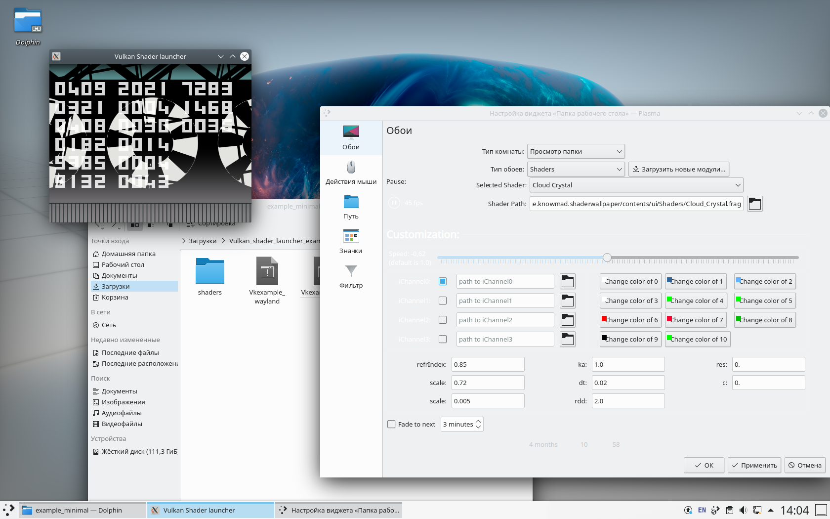Click the refrIndex input field

[x=488, y=364]
